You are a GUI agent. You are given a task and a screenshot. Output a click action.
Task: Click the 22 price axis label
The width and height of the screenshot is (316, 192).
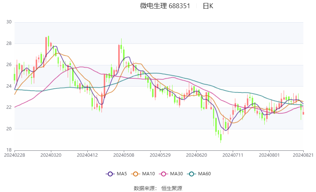pos(9,107)
